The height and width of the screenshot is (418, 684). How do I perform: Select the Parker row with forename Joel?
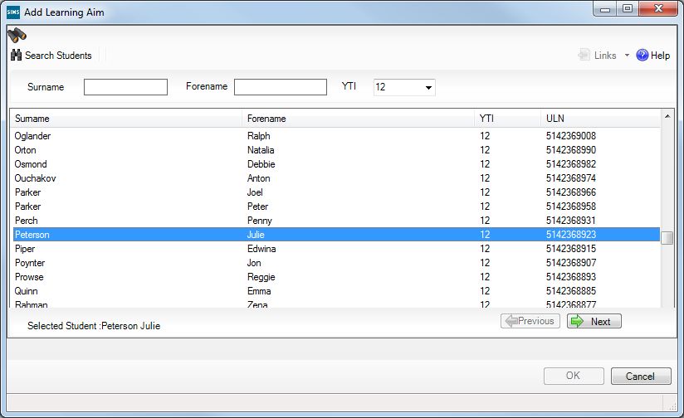point(336,192)
